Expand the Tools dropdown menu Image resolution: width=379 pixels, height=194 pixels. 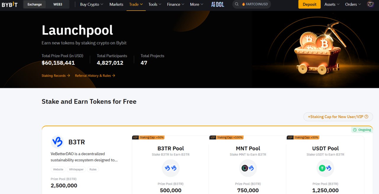coord(155,4)
